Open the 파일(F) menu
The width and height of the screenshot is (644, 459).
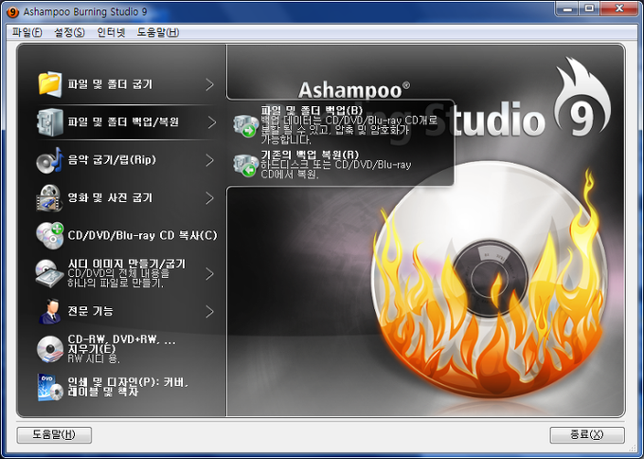point(27,32)
